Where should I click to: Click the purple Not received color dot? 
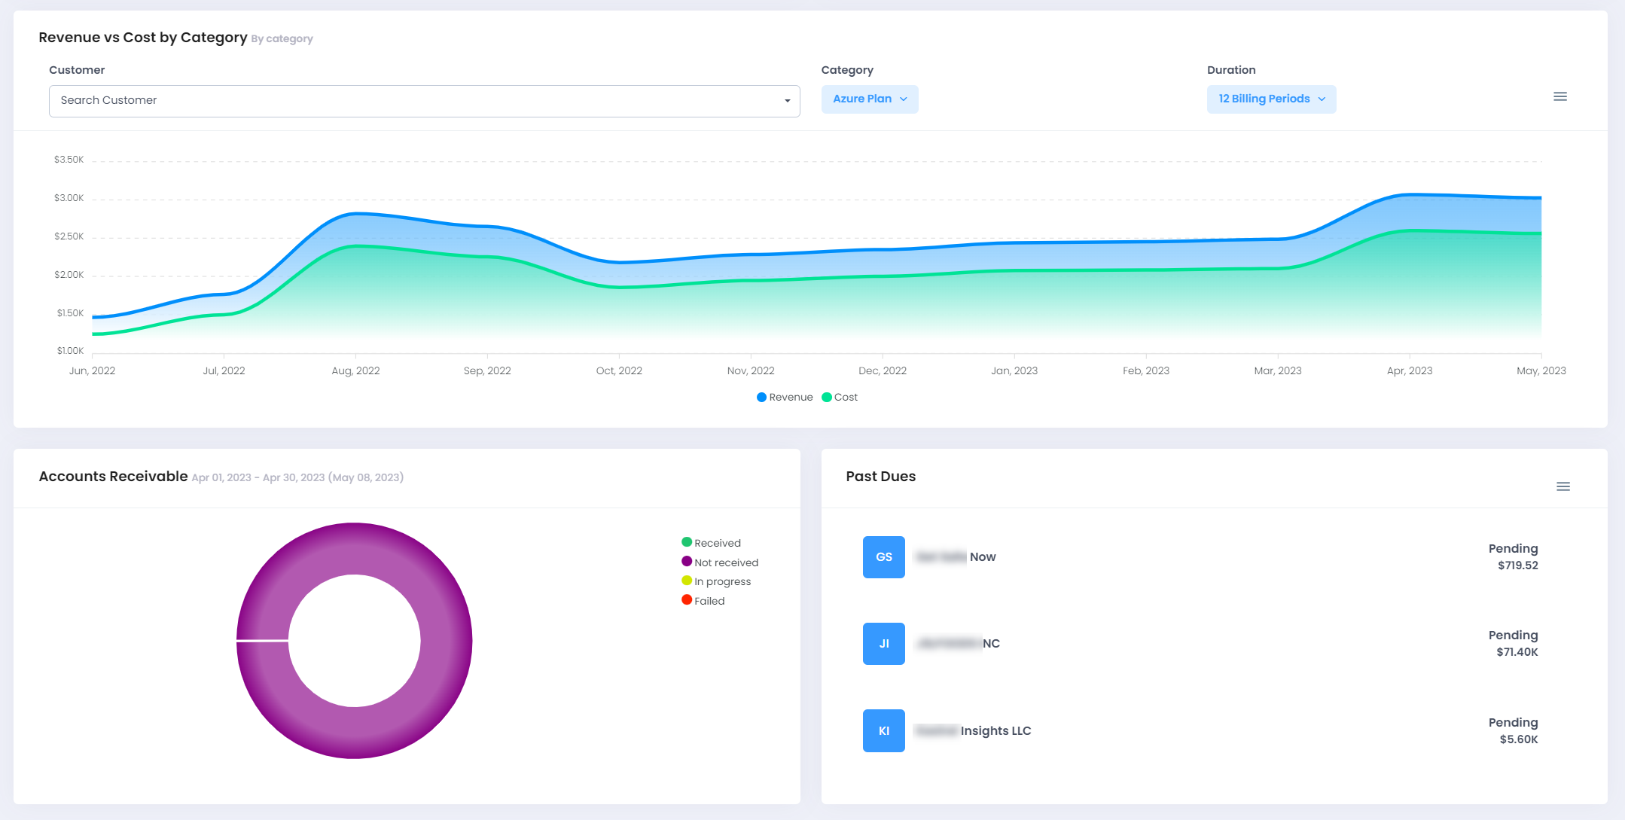(687, 562)
